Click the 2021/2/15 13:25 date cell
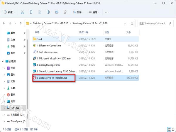Screen dimensions: 176x132 pos(87,39)
